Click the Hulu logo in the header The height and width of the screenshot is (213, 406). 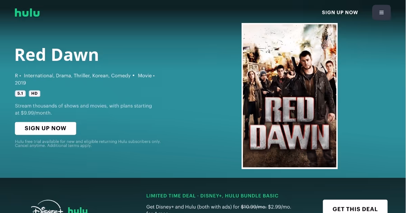[x=27, y=13]
